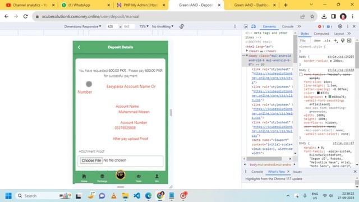This screenshot has height=202, width=359.
Task: Open the style.css:67 source link
Action: tap(343, 143)
